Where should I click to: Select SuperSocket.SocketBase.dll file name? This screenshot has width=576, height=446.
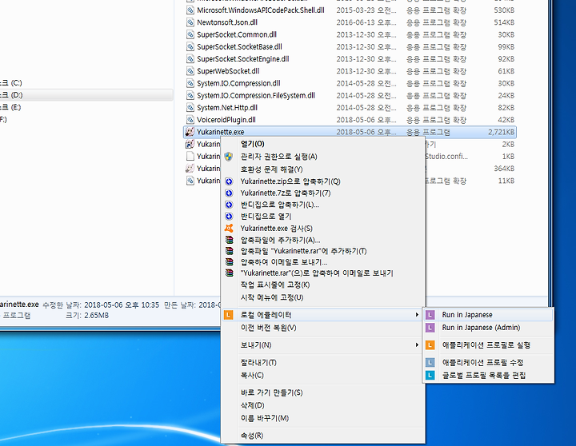239,46
